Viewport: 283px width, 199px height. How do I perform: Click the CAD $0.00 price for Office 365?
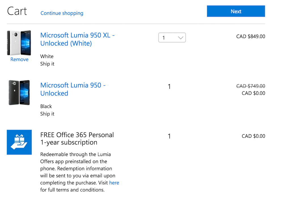click(253, 136)
